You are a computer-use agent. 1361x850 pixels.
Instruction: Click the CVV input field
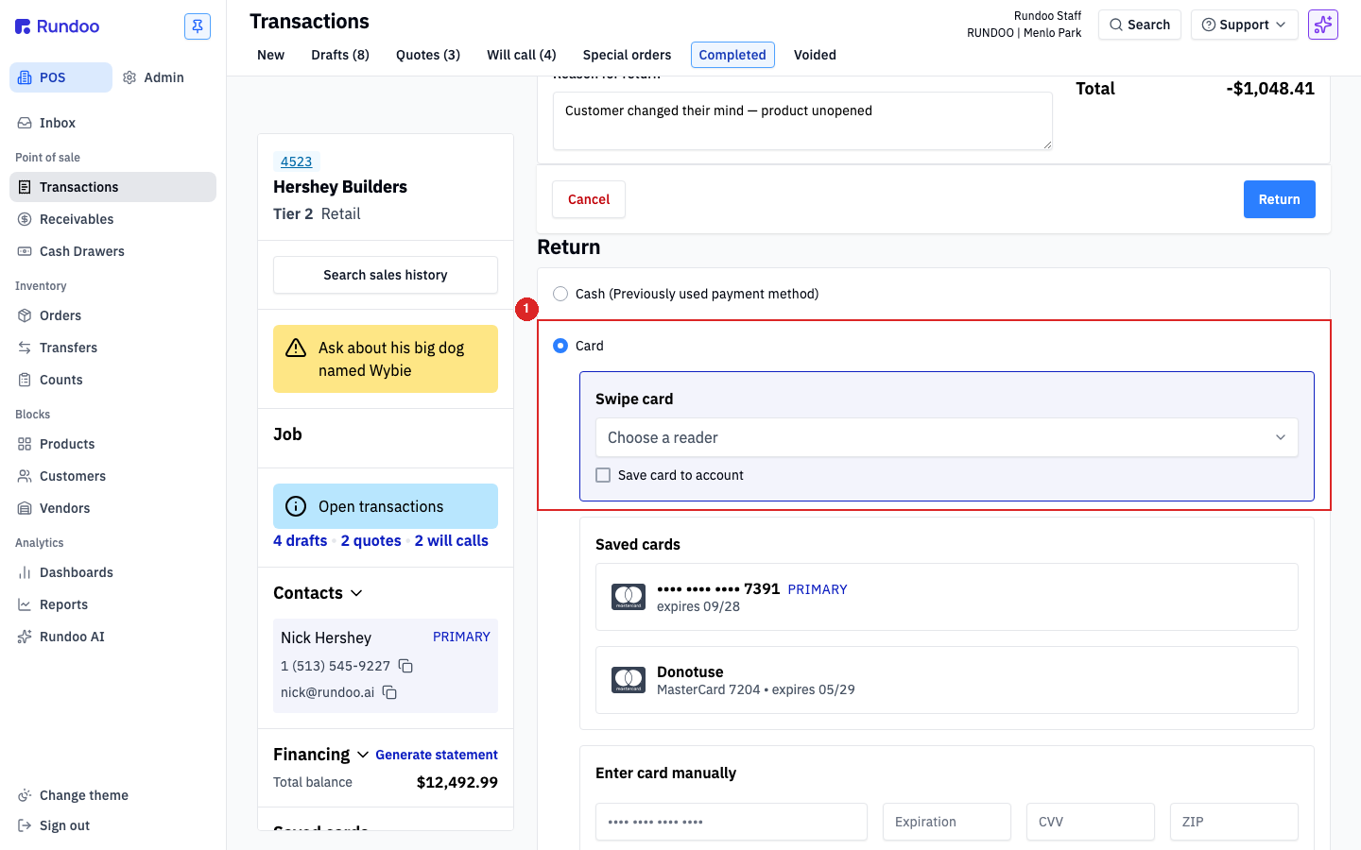pos(1091,822)
